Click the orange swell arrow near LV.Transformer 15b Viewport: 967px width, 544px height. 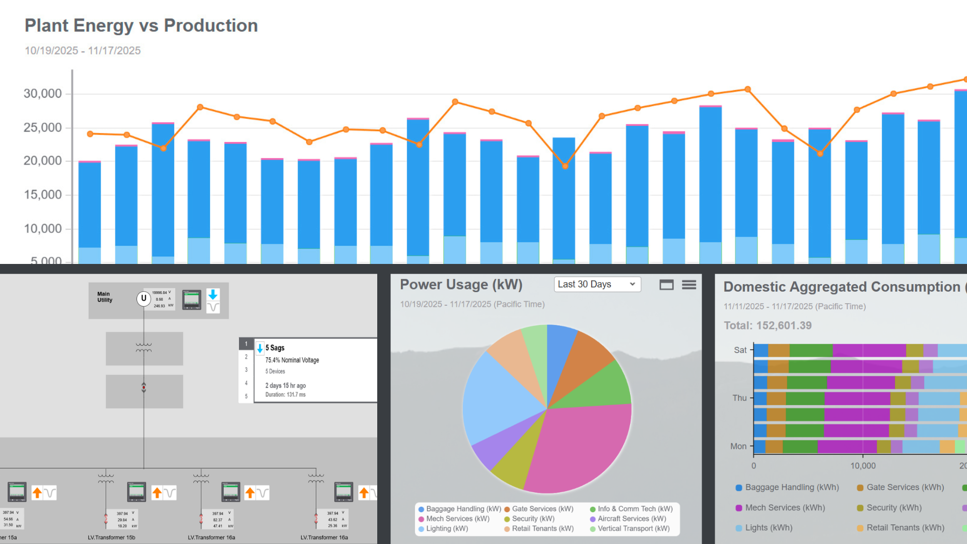coord(157,492)
